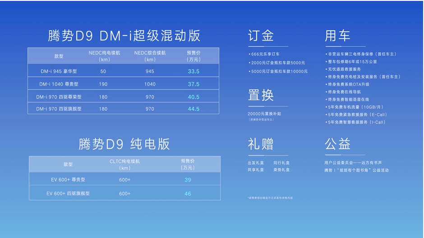This screenshot has height=238, width=424.
Task: Click the gift item "共享礼盒"
Action: (x=256, y=169)
